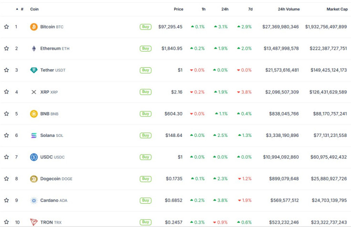
Task: Select Tether market cap $149,425,124,173
Action: click(x=329, y=70)
